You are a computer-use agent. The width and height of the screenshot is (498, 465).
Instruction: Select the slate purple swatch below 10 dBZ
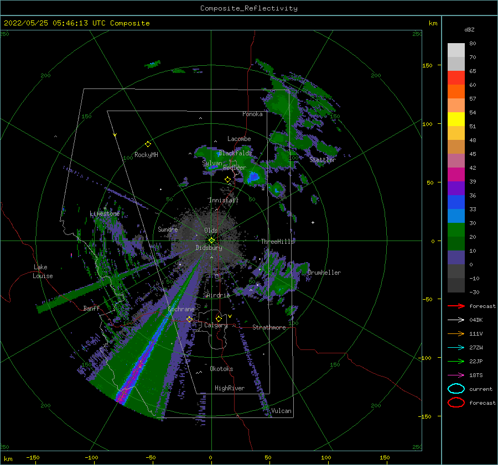pos(456,258)
